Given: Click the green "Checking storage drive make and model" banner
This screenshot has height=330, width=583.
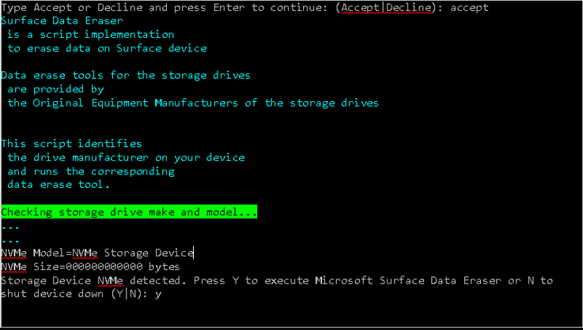Looking at the screenshot, I should (129, 212).
